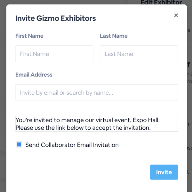192x192 pixels.
Task: Click inside the invitation message text box
Action: pos(97,124)
